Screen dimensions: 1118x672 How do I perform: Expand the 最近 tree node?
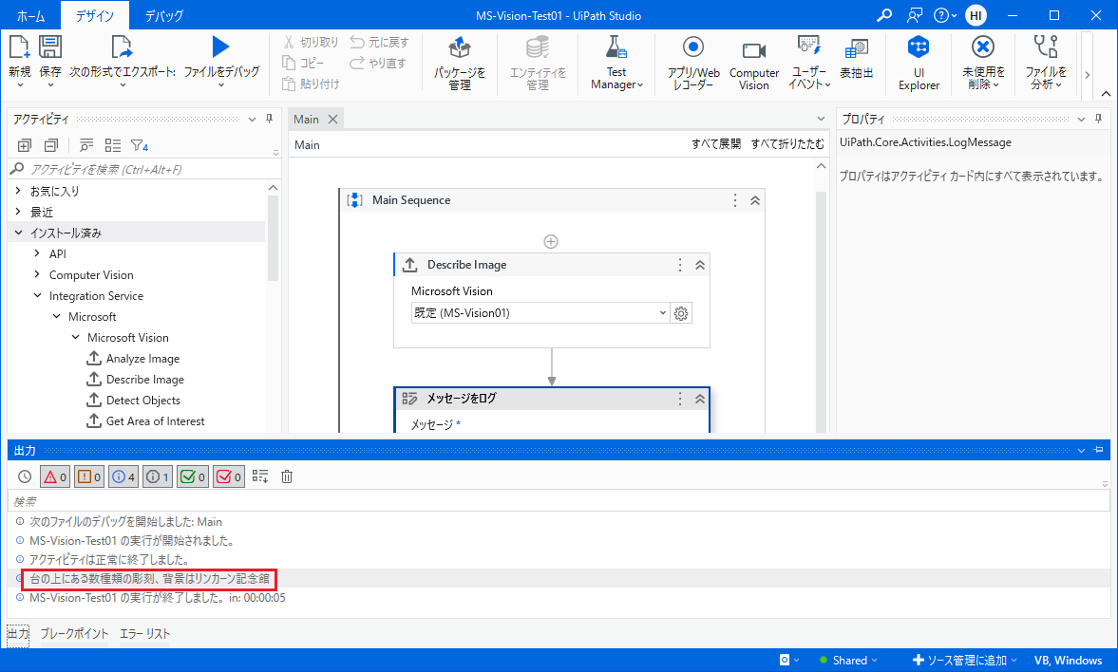(19, 212)
